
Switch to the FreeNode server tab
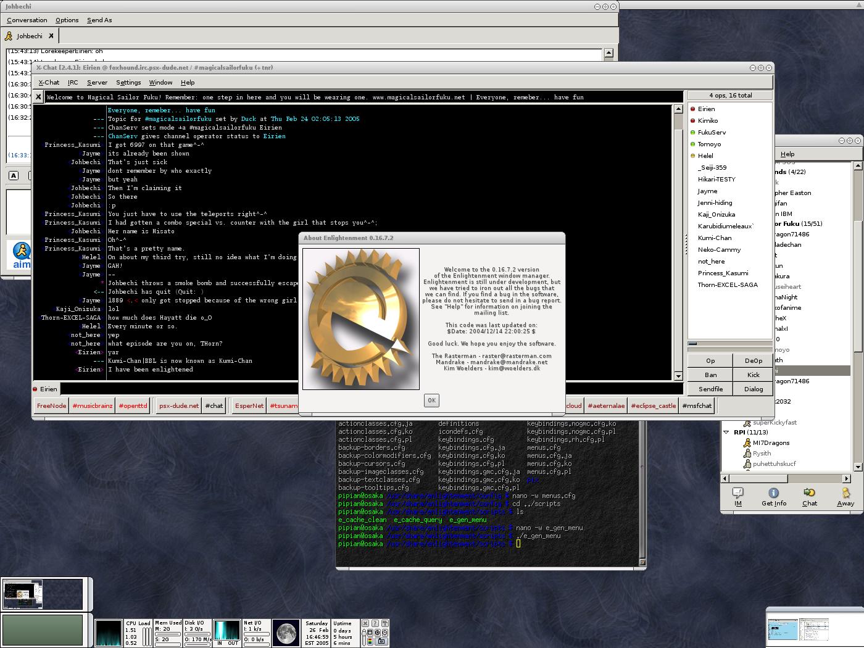coord(51,405)
